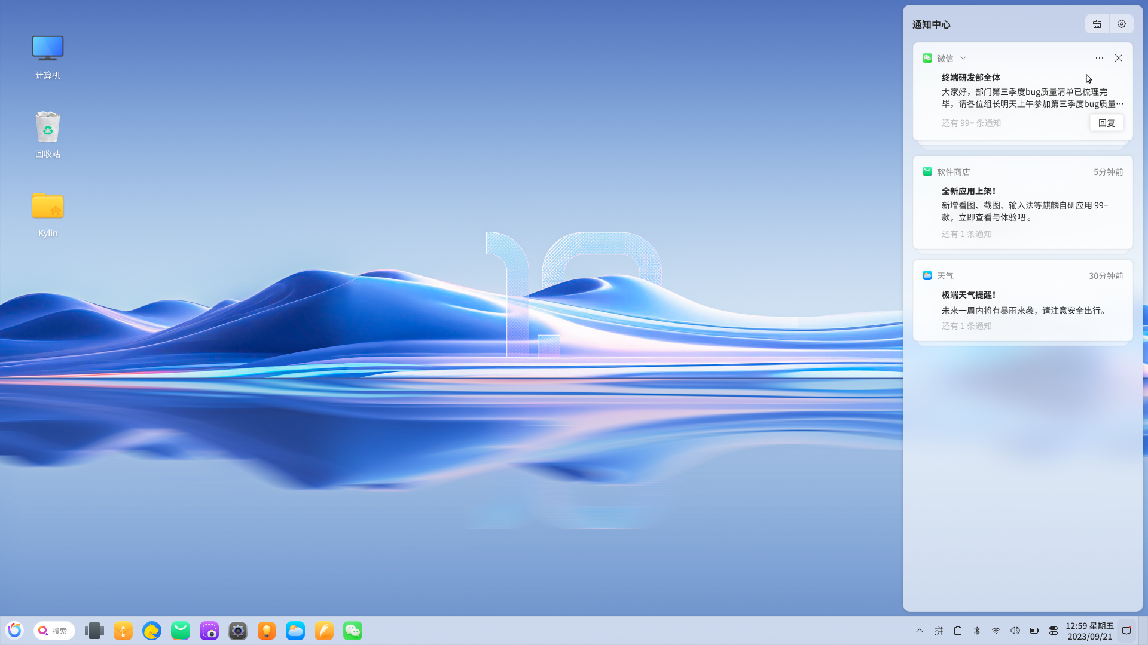Expand the hidden system tray icons
The image size is (1148, 645).
920,631
